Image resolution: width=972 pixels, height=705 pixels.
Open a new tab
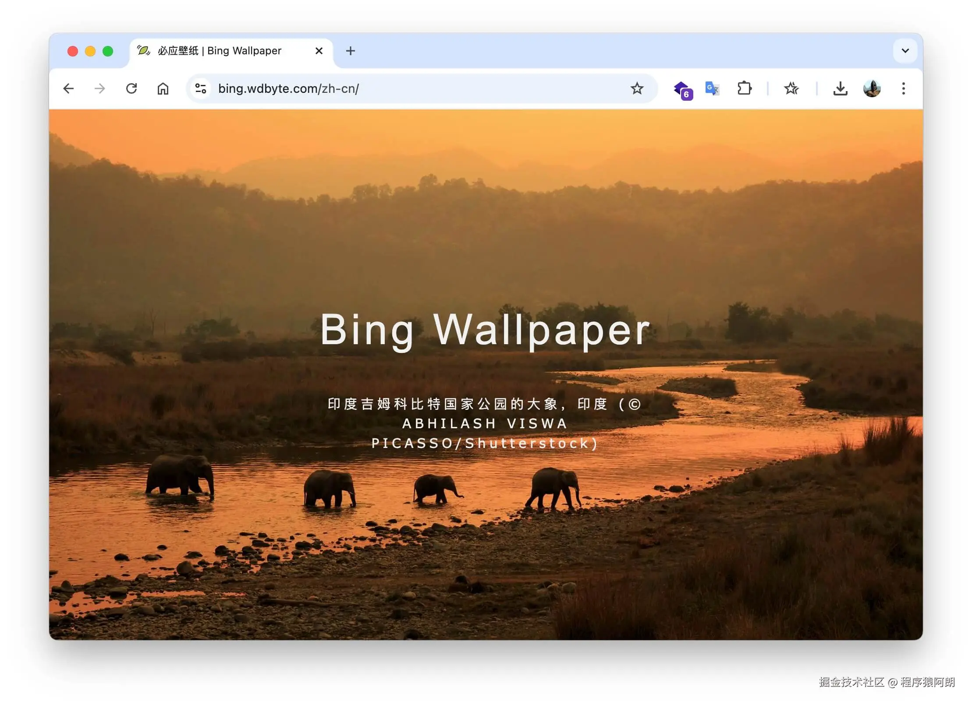(x=351, y=51)
